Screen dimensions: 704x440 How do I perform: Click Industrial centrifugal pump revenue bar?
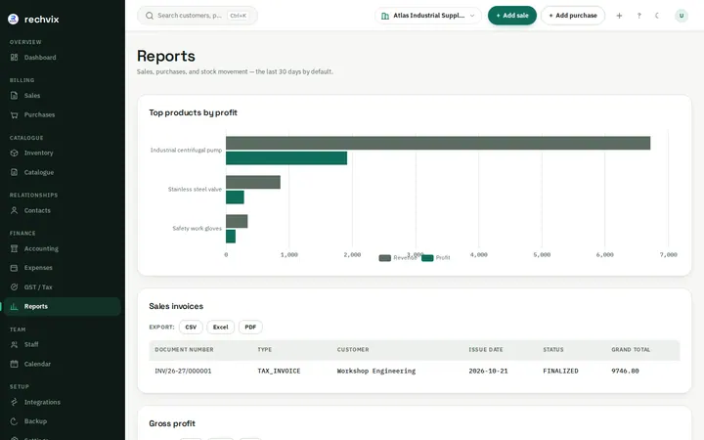438,143
